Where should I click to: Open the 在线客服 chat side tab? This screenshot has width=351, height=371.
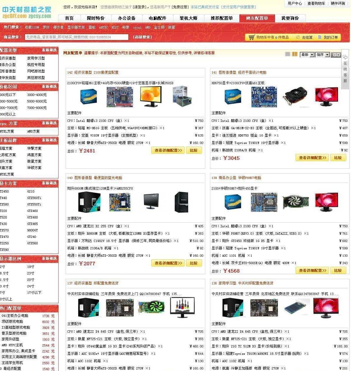pos(345,69)
